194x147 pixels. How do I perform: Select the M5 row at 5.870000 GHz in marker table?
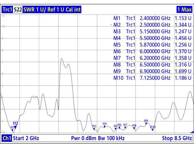tap(152, 45)
